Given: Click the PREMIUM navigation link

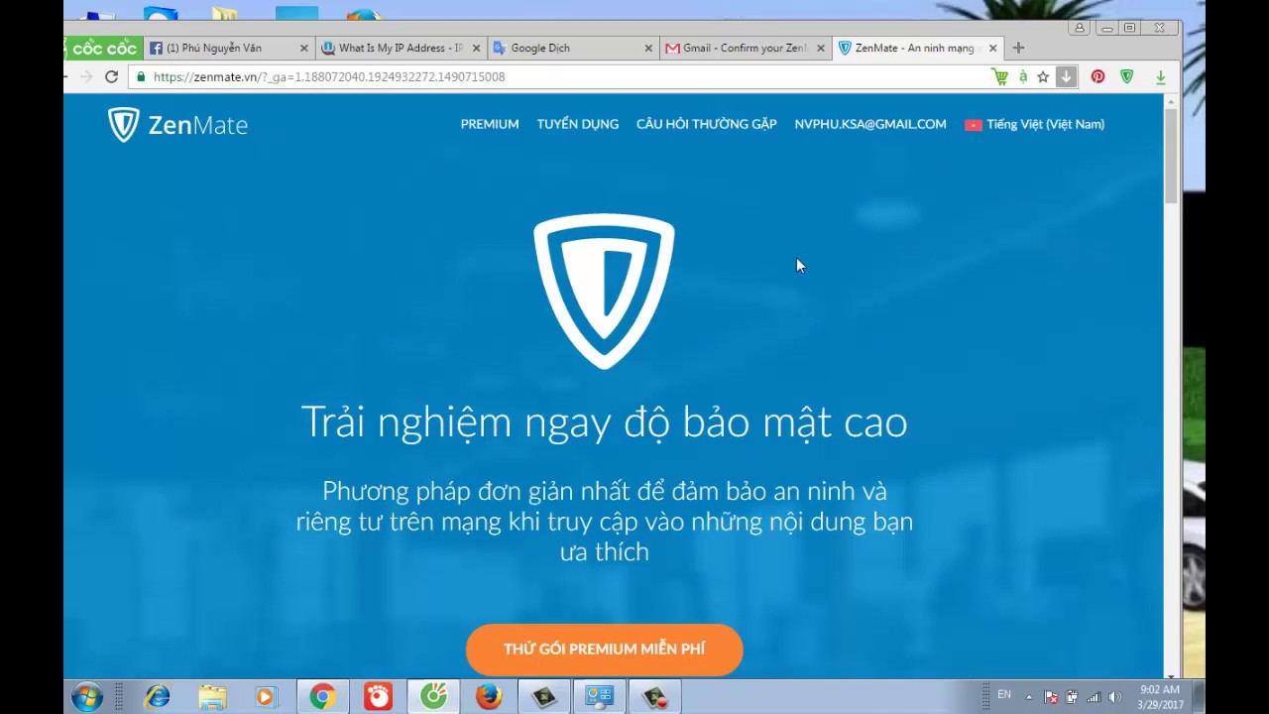Looking at the screenshot, I should (490, 124).
